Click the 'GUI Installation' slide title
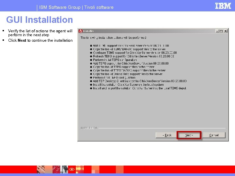Viewport: 235px width, 176px height. (x=39, y=20)
